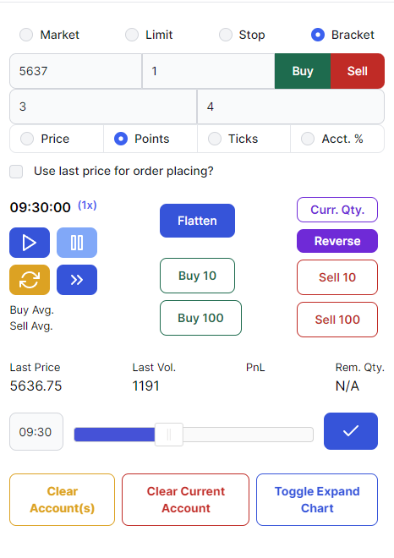Click the green Buy button
This screenshot has width=394, height=558.
point(303,71)
